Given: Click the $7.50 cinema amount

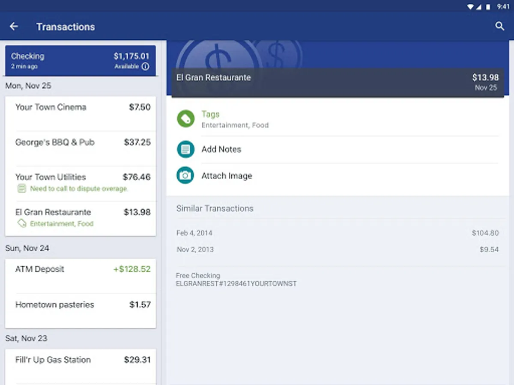Looking at the screenshot, I should click(x=140, y=107).
